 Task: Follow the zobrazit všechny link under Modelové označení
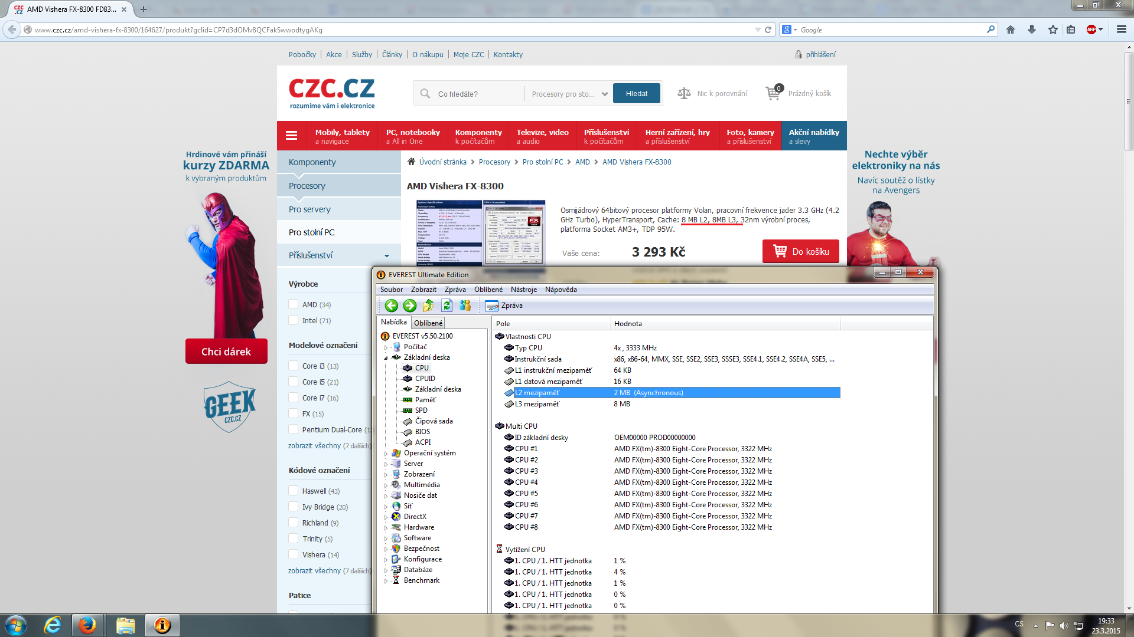tap(314, 446)
